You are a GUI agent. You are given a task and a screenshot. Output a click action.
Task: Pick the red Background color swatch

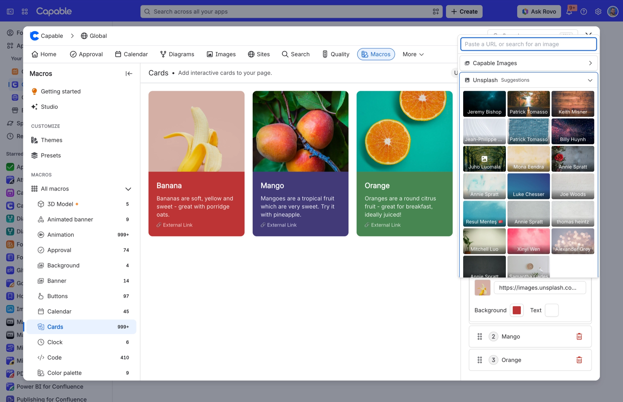(517, 310)
